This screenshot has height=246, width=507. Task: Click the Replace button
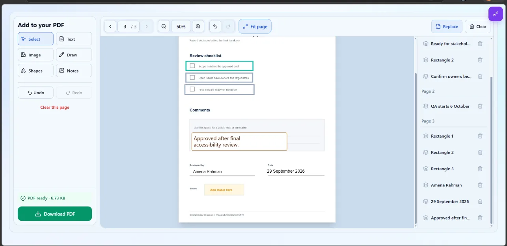447,26
